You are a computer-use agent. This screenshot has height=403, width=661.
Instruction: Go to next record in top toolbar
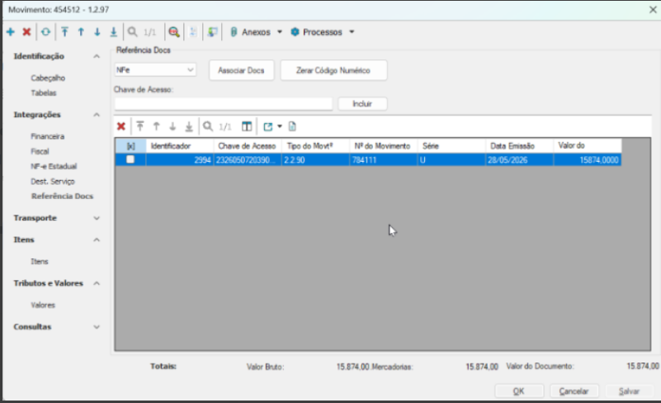(x=97, y=32)
